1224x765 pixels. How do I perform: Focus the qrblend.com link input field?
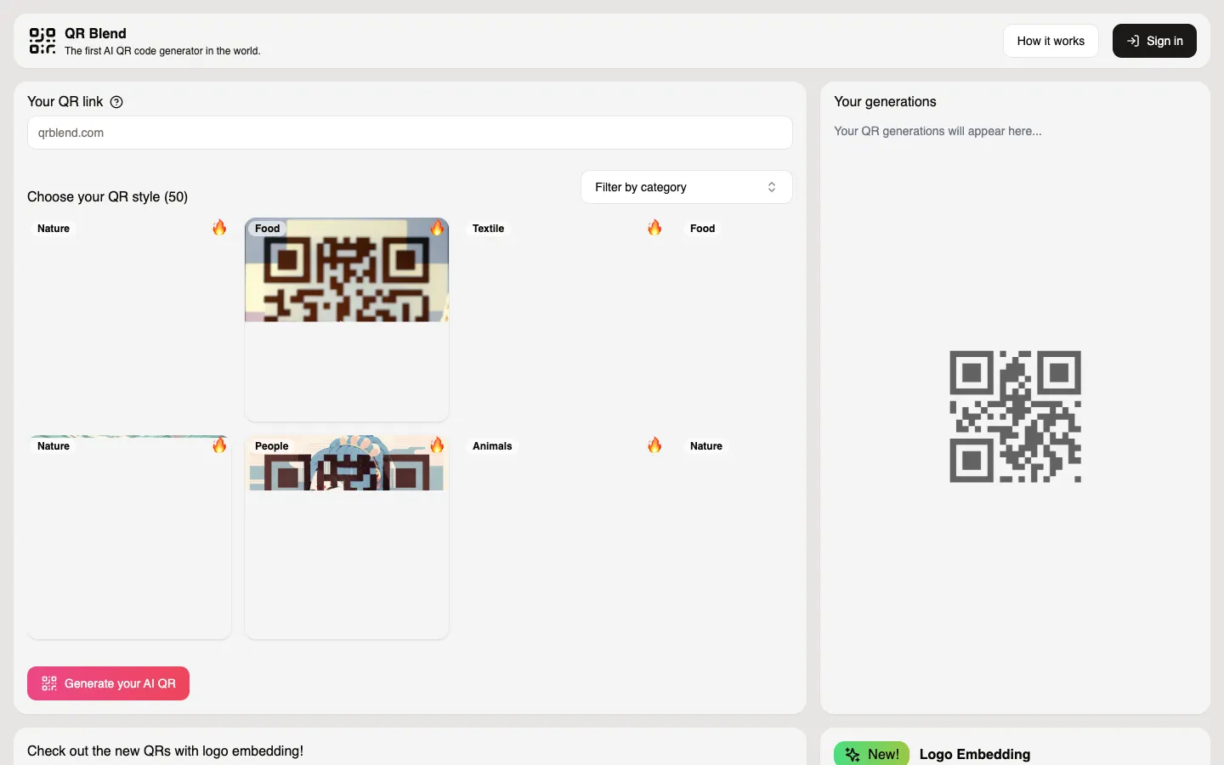[x=410, y=133]
